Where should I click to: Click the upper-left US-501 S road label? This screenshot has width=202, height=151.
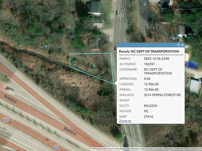point(10,99)
